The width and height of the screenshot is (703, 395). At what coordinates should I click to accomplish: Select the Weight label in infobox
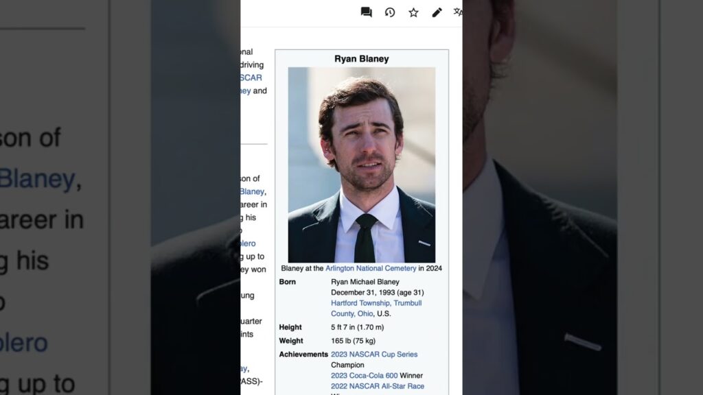point(291,341)
